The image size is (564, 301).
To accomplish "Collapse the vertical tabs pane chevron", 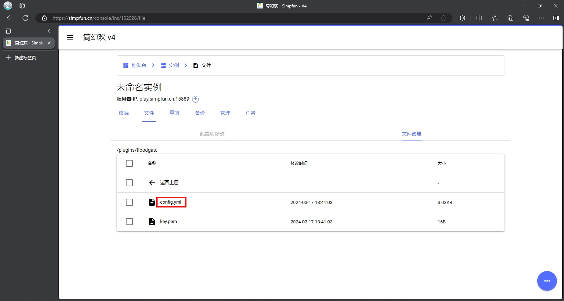I will [x=49, y=31].
